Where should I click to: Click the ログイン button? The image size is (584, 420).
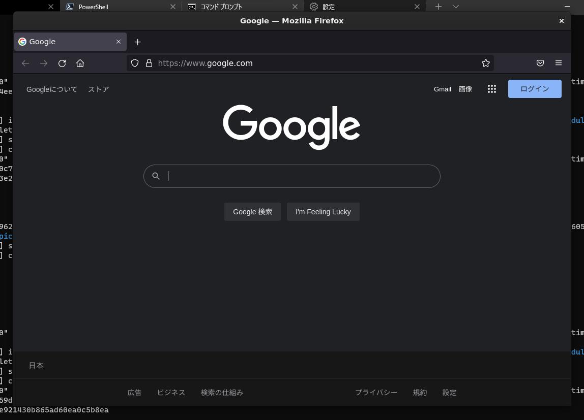click(535, 89)
